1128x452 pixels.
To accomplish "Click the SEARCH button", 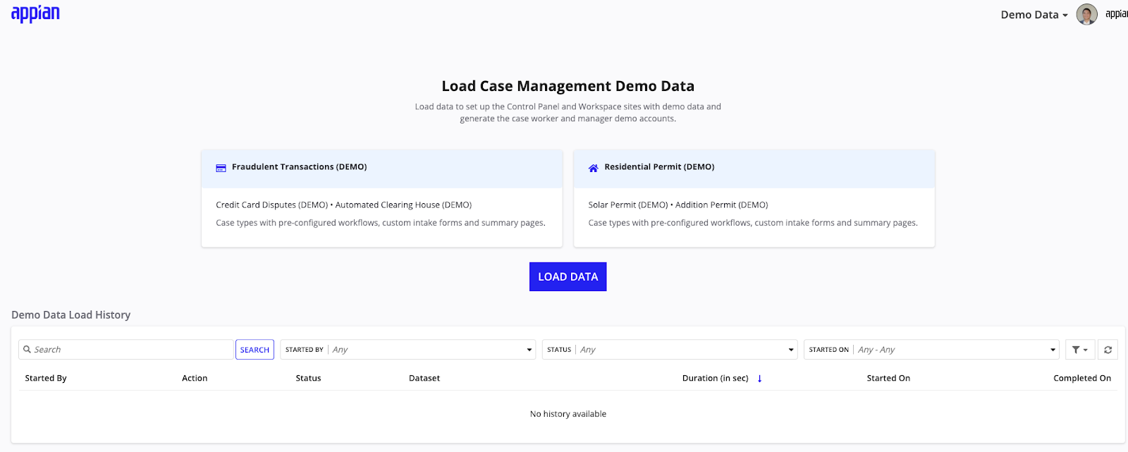I will pyautogui.click(x=255, y=350).
